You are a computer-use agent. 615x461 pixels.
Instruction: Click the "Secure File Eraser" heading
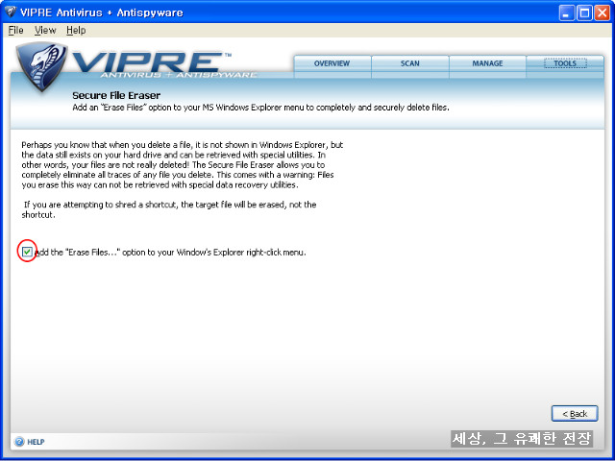point(116,95)
